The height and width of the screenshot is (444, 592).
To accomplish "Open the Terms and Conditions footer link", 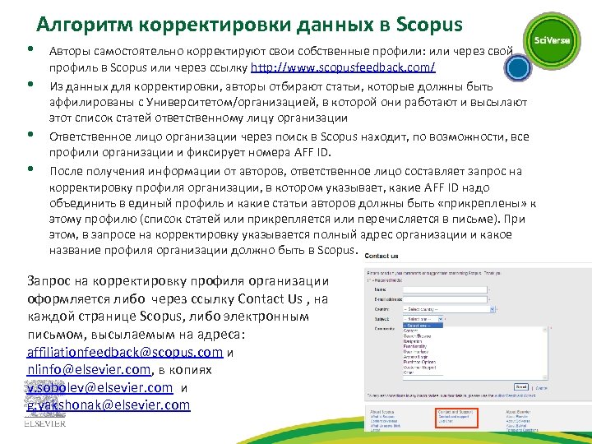I will pyautogui.click(x=522, y=430).
